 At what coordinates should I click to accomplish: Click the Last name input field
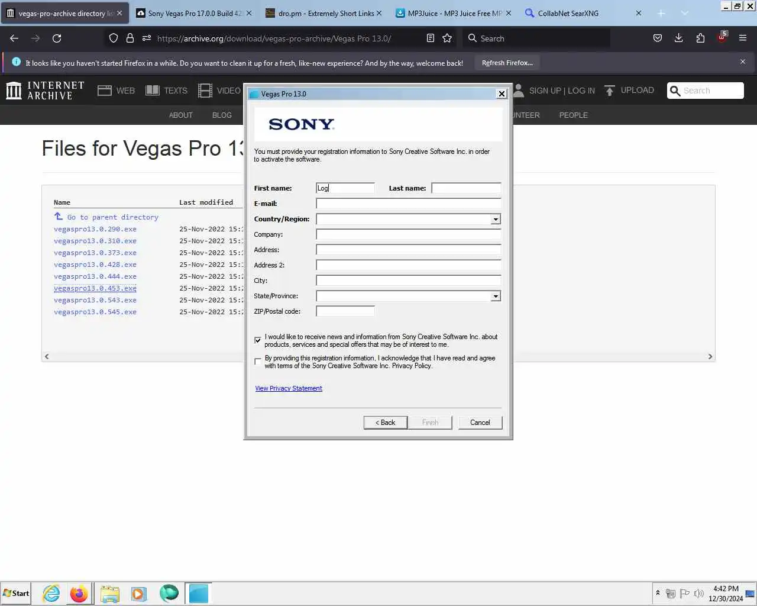(466, 188)
